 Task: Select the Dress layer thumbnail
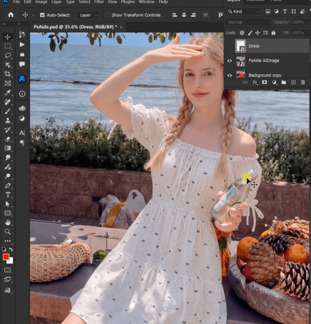pos(241,46)
